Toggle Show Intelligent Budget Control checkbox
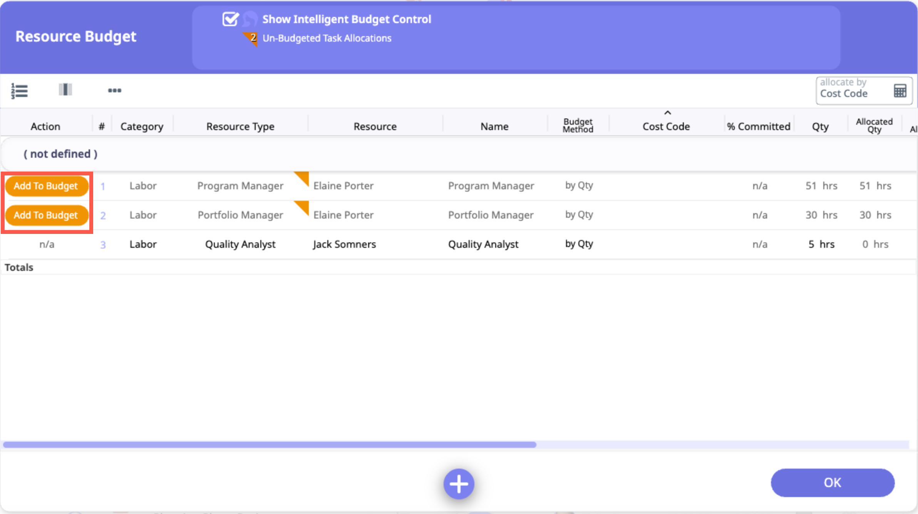The image size is (918, 514). tap(230, 19)
